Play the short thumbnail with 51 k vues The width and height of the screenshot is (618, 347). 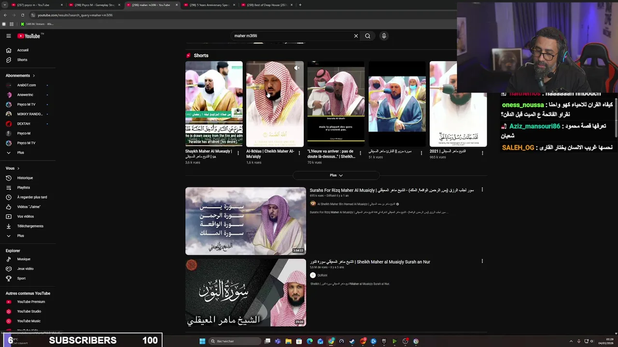click(x=397, y=104)
